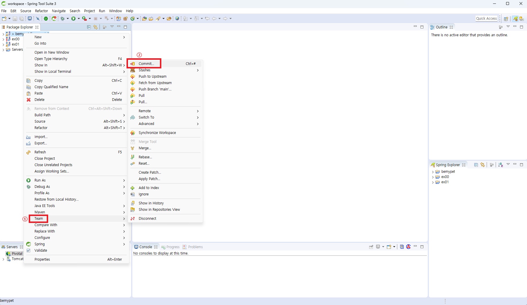The image size is (527, 305).
Task: Click the Open Perspective icon
Action: tap(506, 19)
